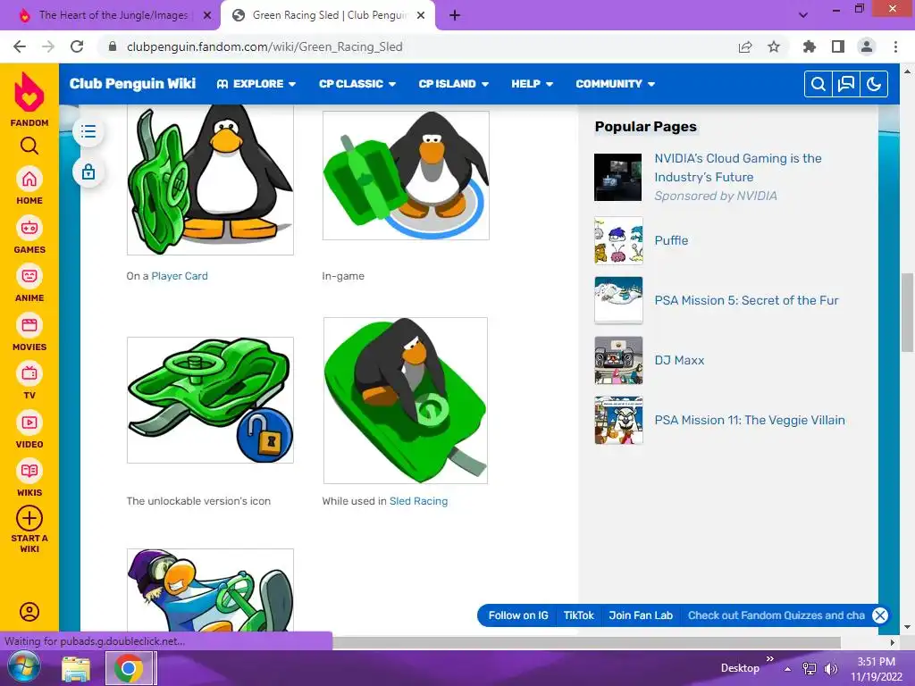Follow the Sled Racing link
Image resolution: width=915 pixels, height=686 pixels.
[x=418, y=501]
